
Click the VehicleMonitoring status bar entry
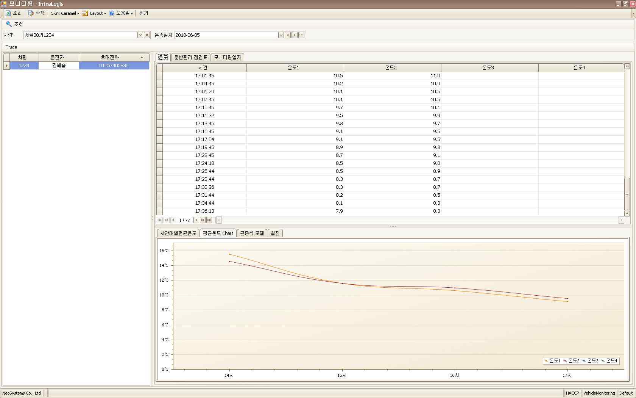[x=599, y=393]
